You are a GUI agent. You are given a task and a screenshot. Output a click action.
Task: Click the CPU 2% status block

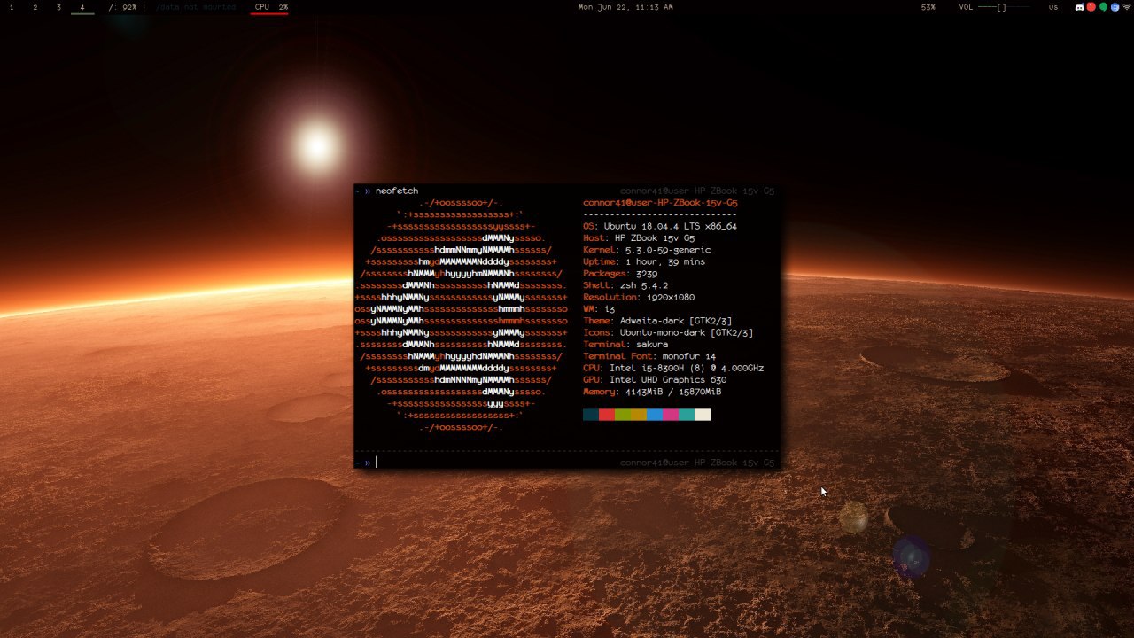(x=271, y=7)
